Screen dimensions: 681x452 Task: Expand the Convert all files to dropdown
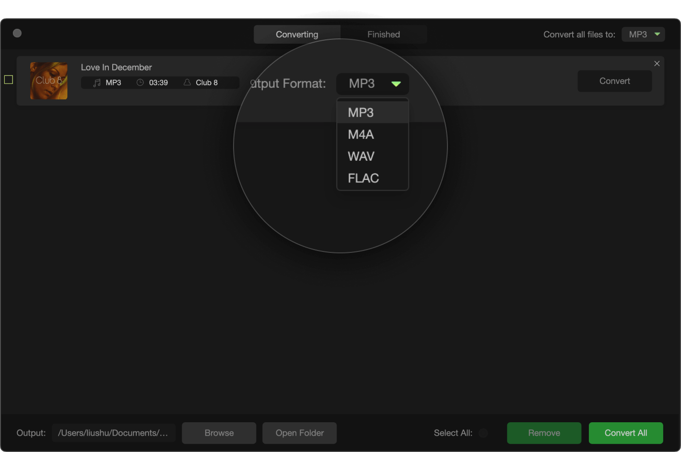pos(643,35)
